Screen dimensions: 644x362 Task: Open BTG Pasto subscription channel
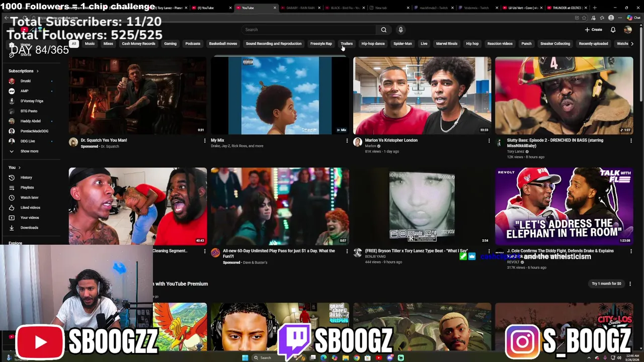(x=29, y=111)
